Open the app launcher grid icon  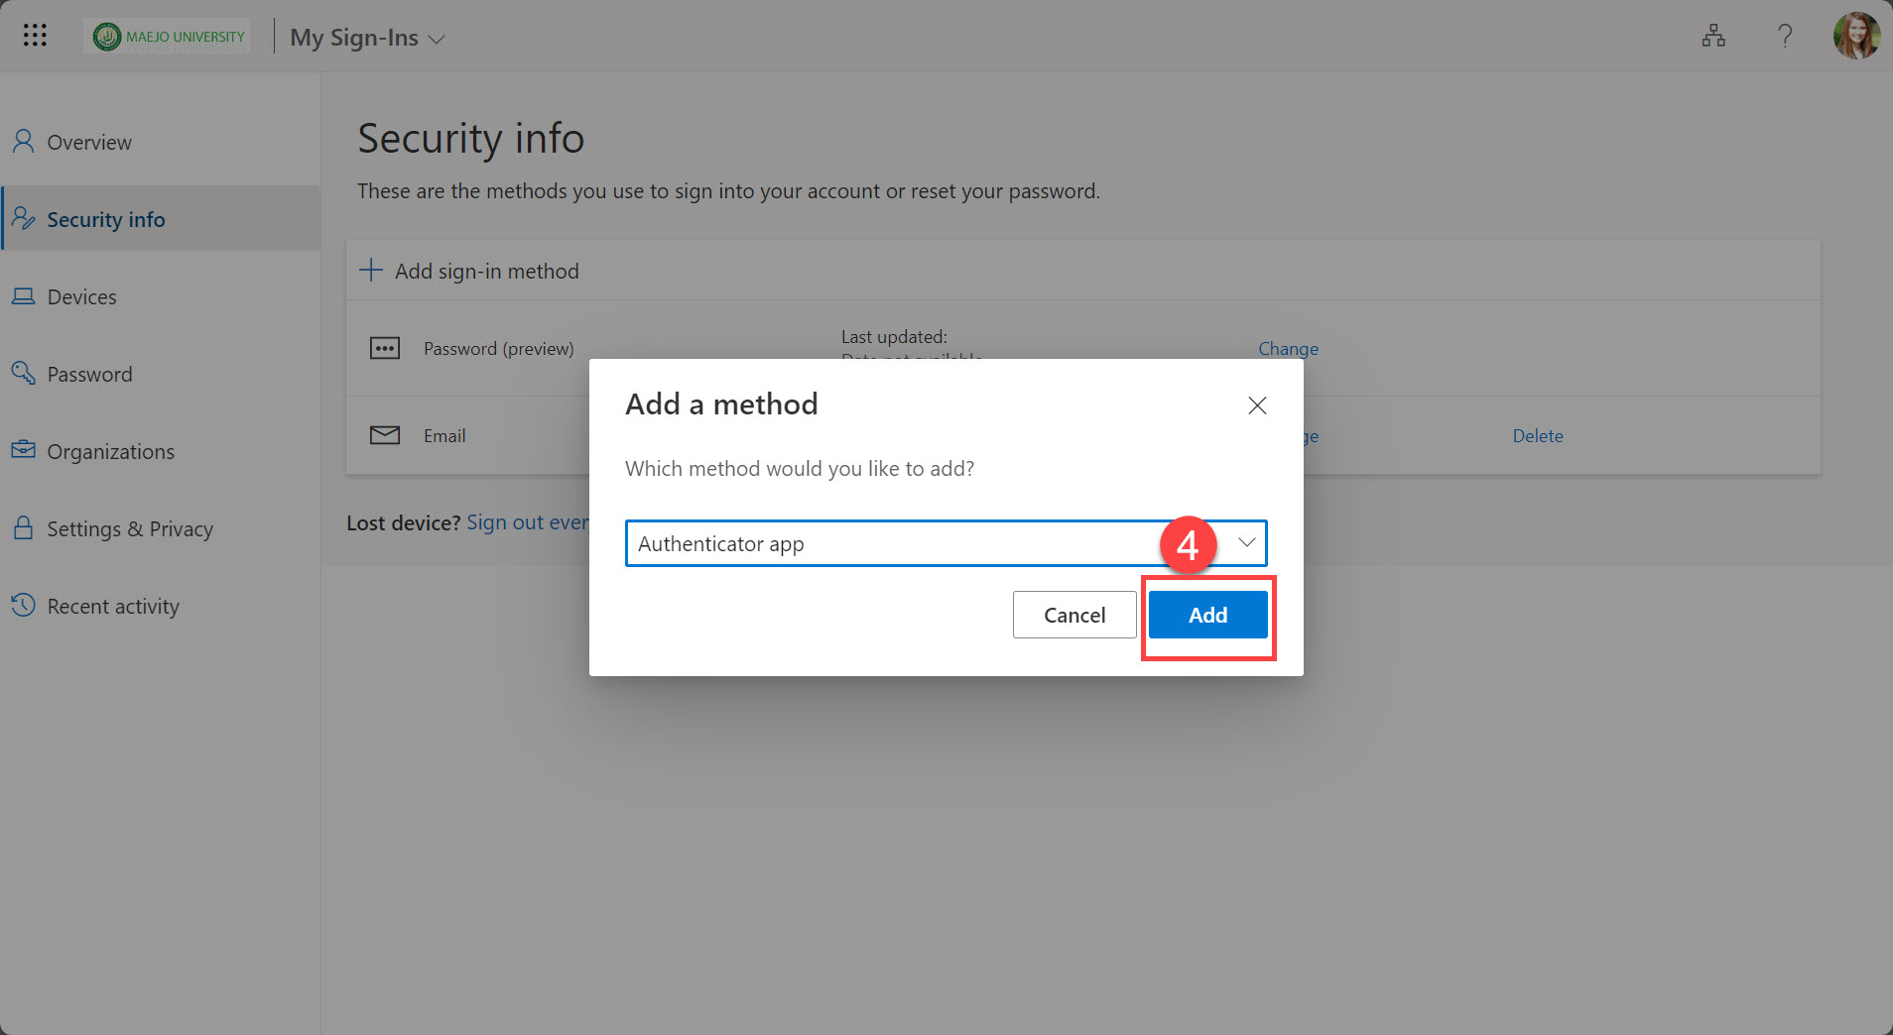coord(35,36)
